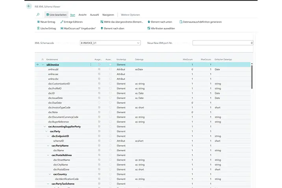This screenshot has height=188, width=282.
Task: Collapse the cbc:EndpointID node
Action: click(48, 136)
